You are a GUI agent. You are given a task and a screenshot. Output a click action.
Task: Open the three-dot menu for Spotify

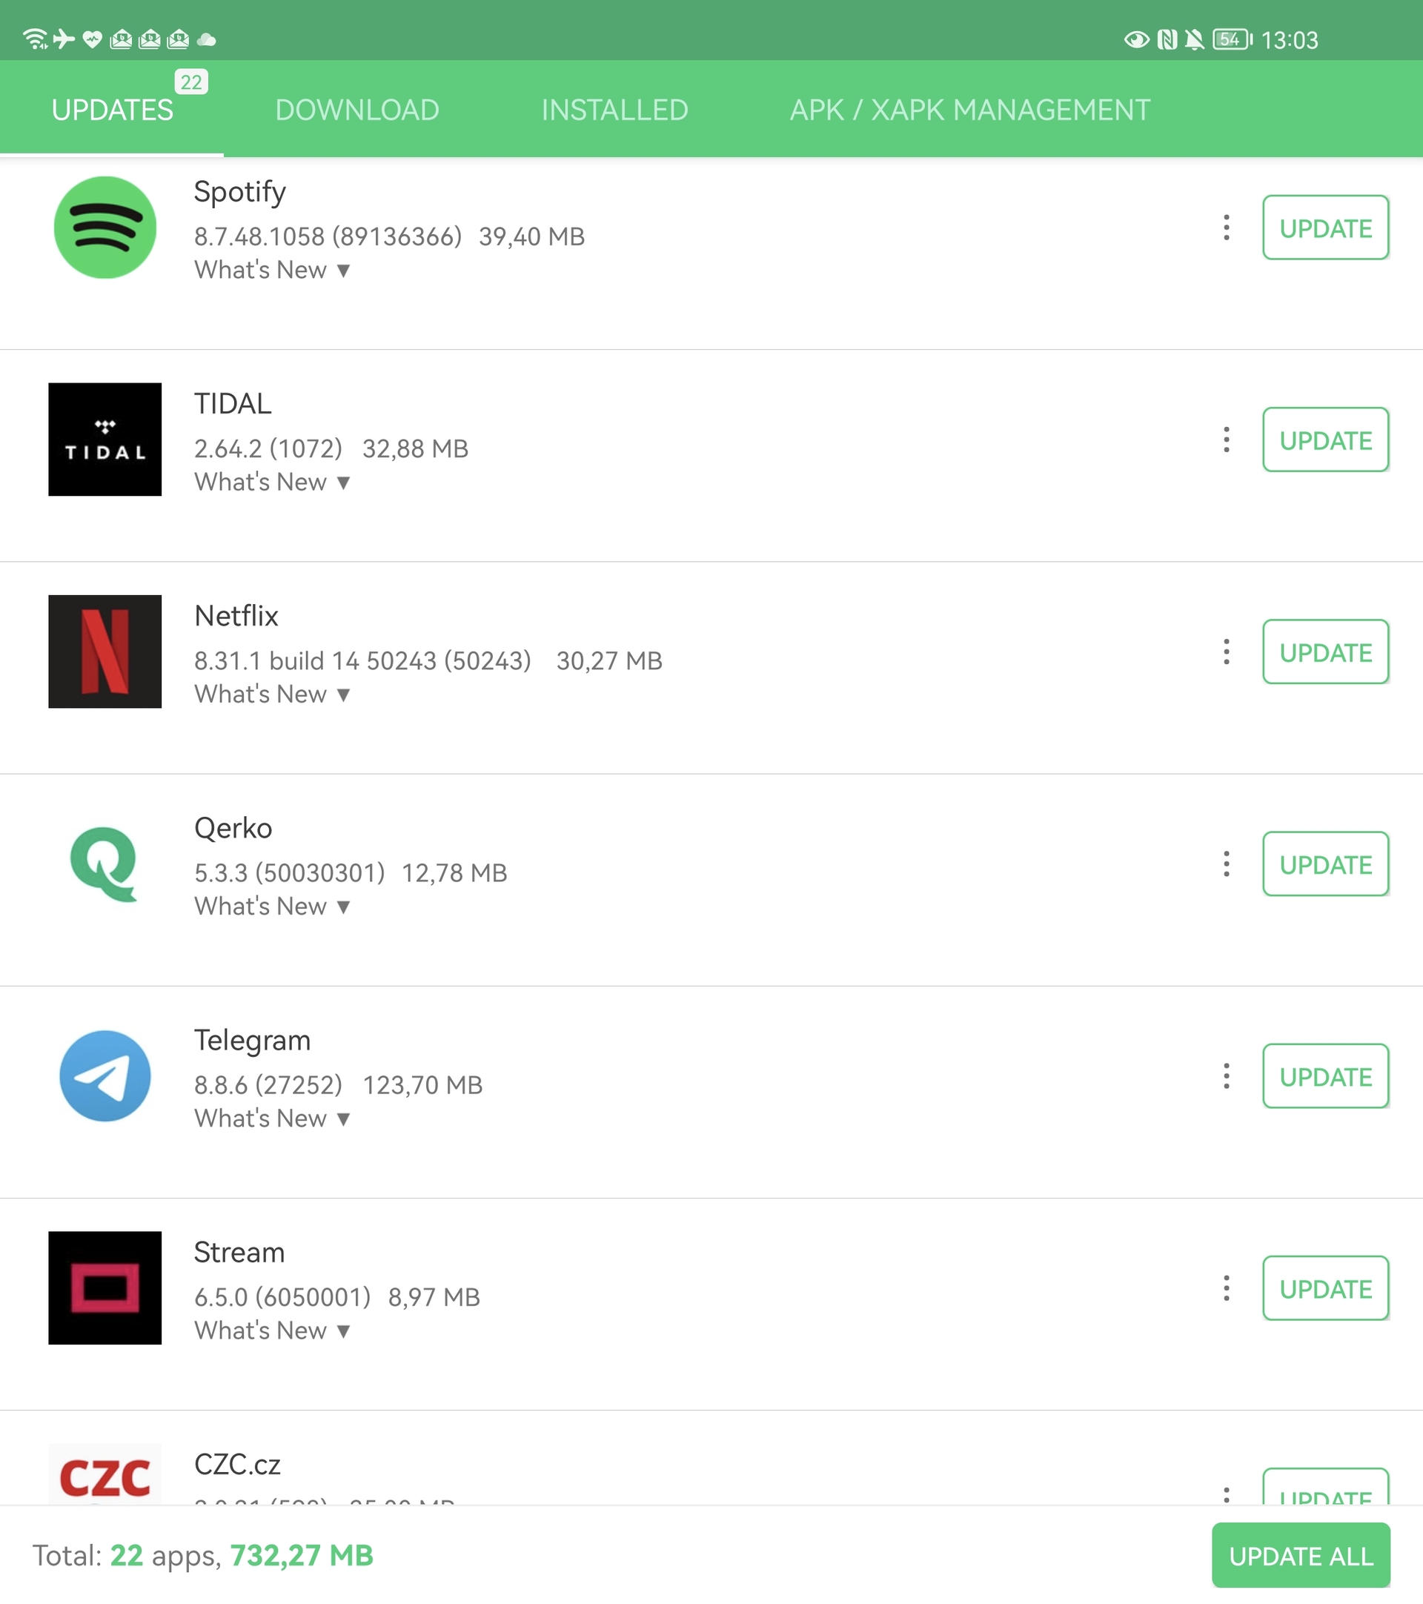coord(1226,228)
